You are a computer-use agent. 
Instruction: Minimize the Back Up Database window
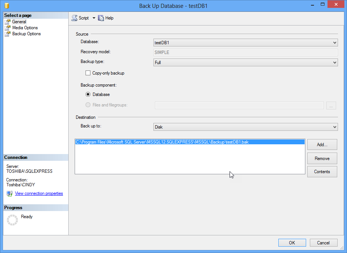coord(312,4)
